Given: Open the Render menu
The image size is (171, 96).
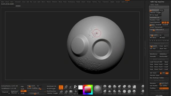Looking at the screenshot, I should [x=78, y=2].
